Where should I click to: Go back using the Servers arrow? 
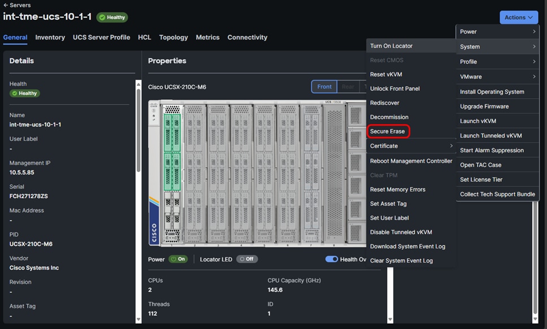[x=17, y=5]
